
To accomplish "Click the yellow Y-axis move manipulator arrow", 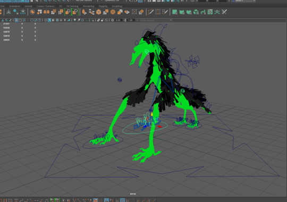I will tap(151, 114).
